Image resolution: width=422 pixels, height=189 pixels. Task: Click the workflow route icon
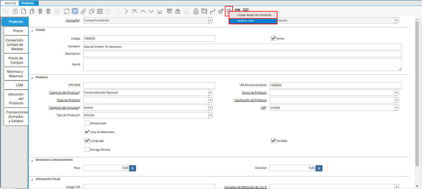[x=213, y=11]
